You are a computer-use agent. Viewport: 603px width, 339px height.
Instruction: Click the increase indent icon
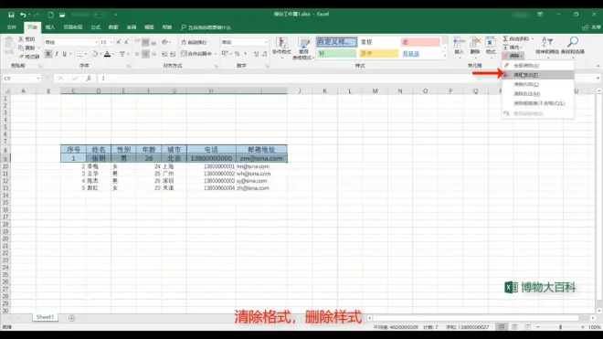click(x=173, y=54)
